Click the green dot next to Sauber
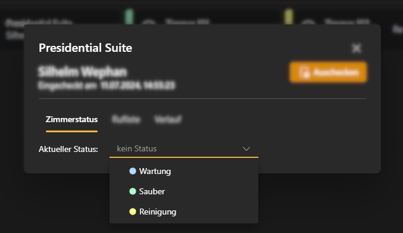Image resolution: width=403 pixels, height=233 pixels. click(x=133, y=192)
